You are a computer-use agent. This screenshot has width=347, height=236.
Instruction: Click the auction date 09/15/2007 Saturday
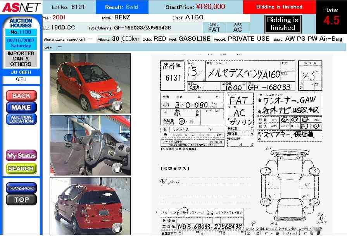click(x=21, y=43)
